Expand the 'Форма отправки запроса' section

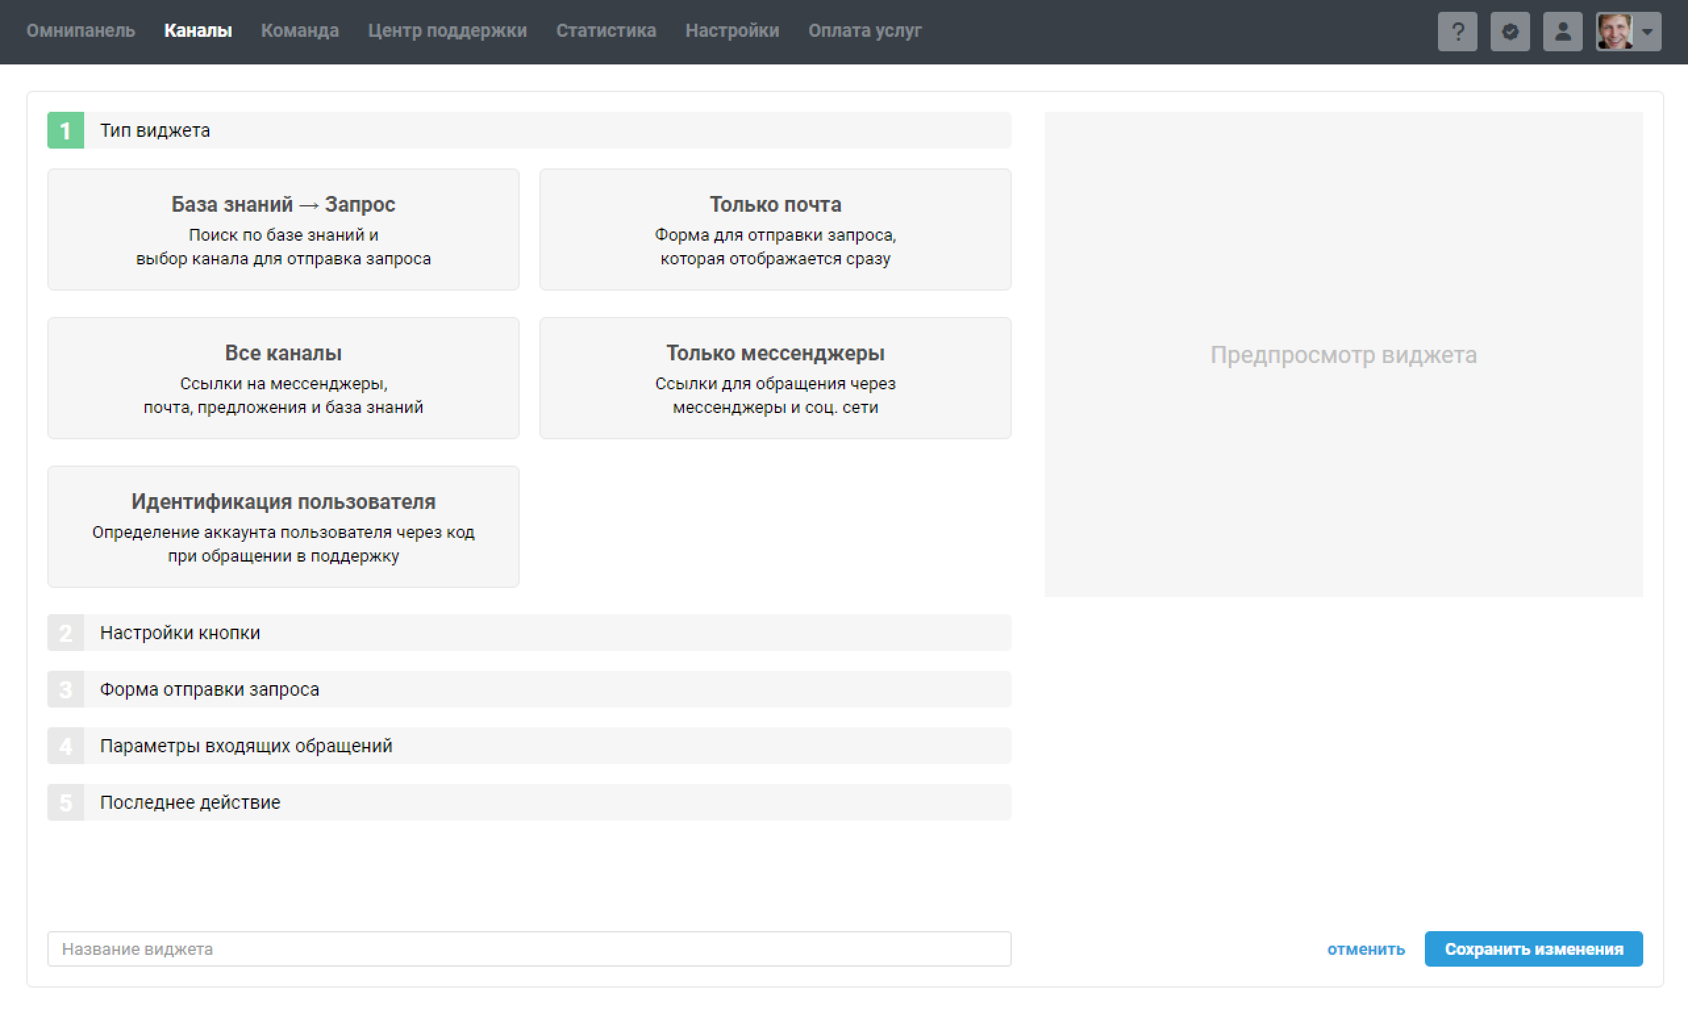pos(528,688)
